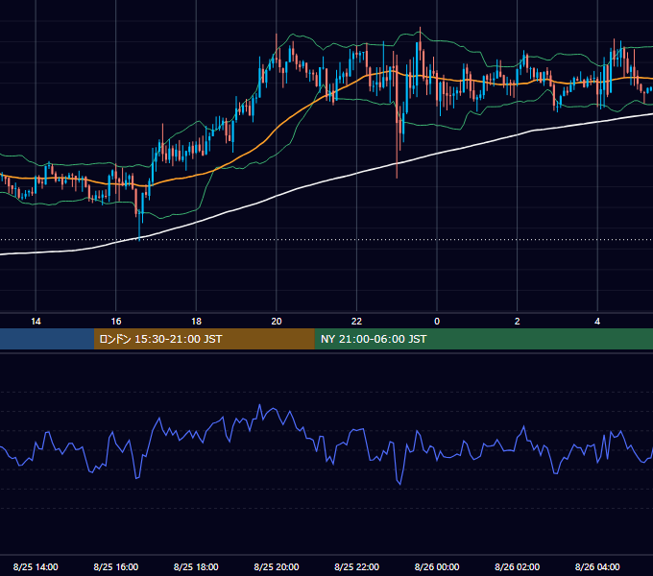Click the 8/26 02:00 date label
Viewport: 653px width, 576px height.
[518, 566]
